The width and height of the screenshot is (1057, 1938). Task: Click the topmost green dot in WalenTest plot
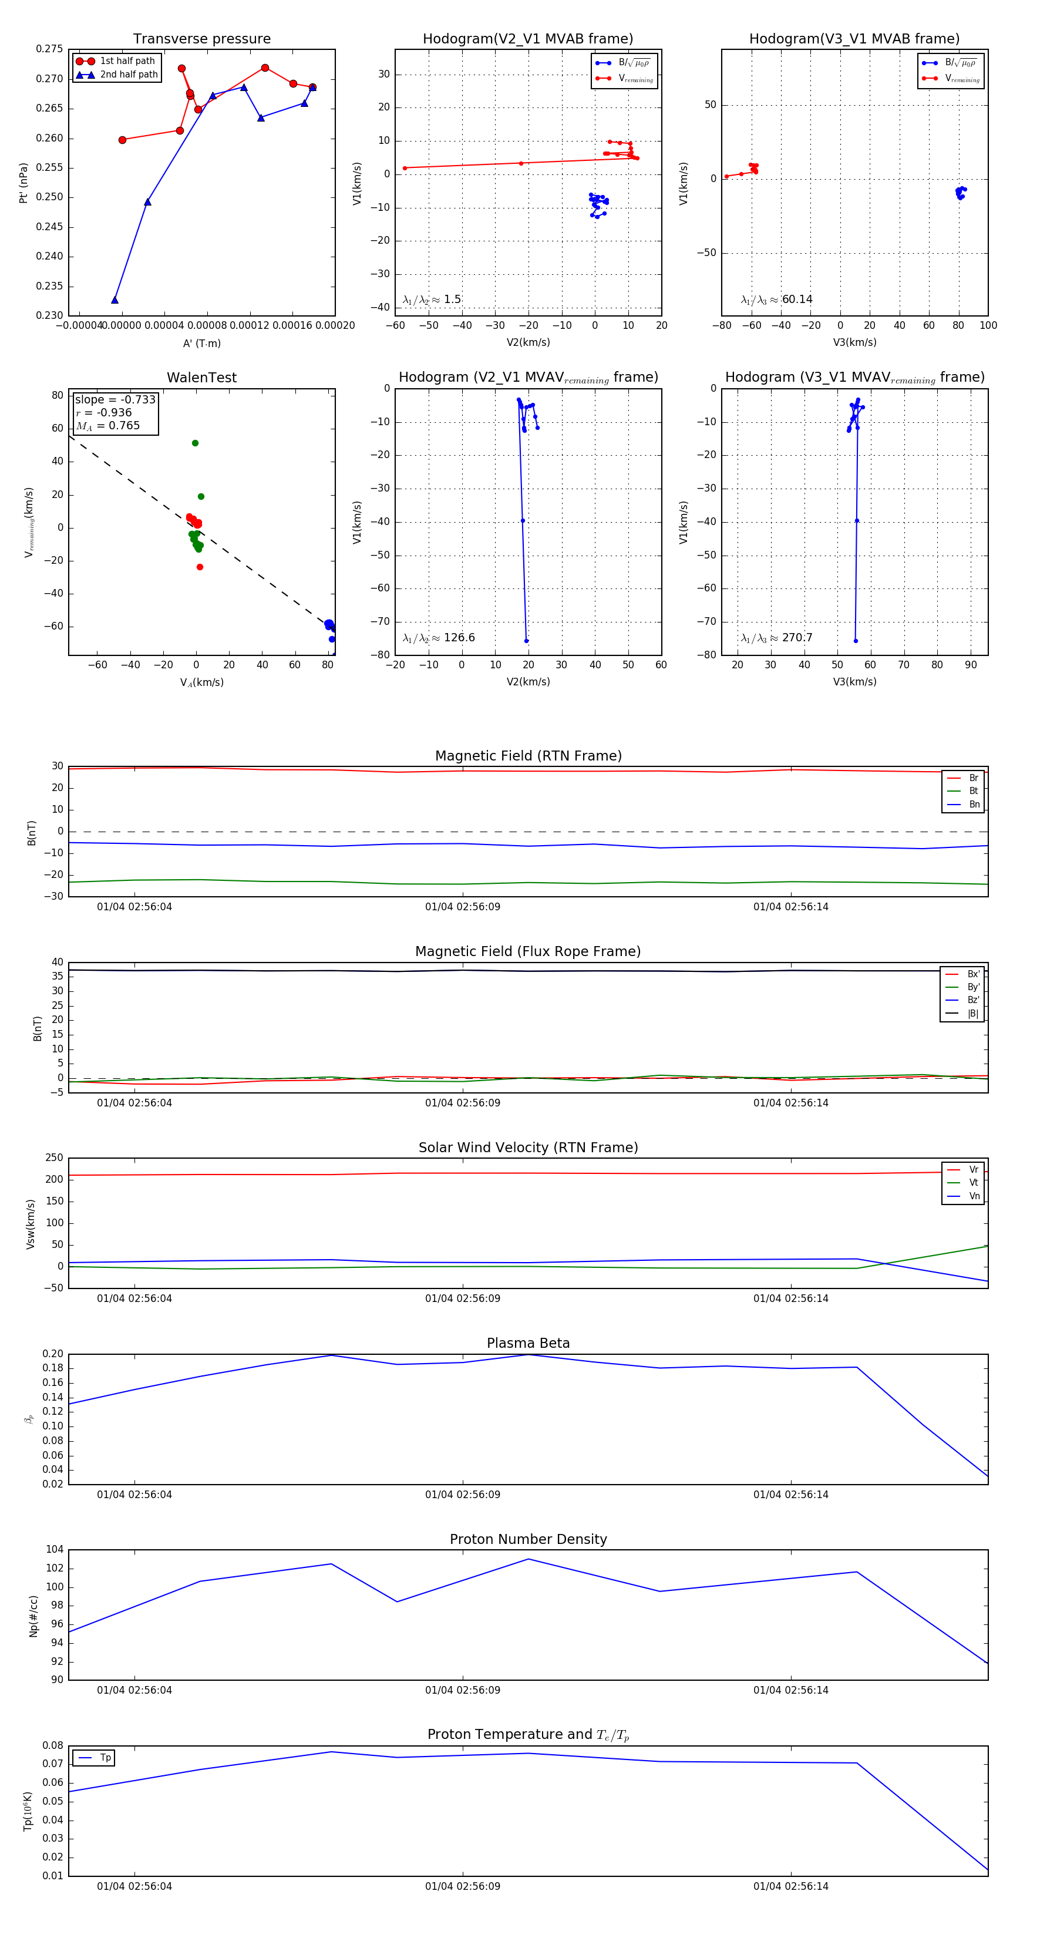[x=195, y=443]
